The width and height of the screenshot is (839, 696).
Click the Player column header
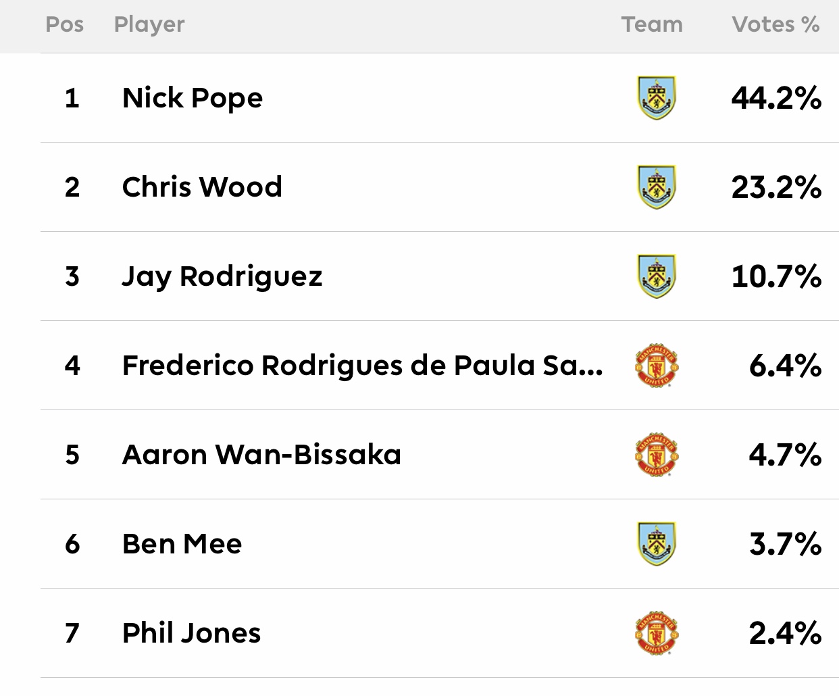(149, 24)
